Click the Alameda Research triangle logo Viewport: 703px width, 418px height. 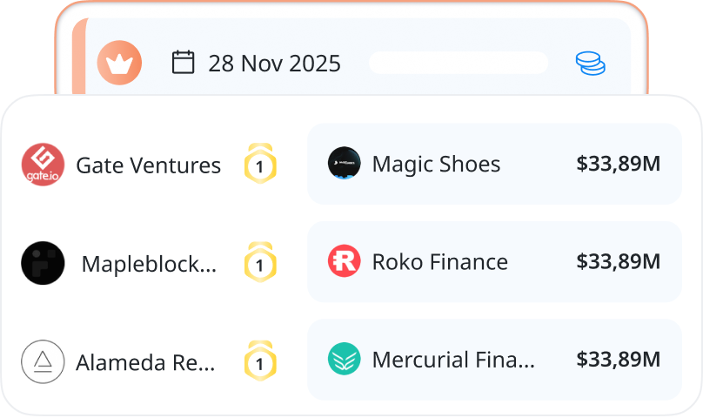point(43,361)
